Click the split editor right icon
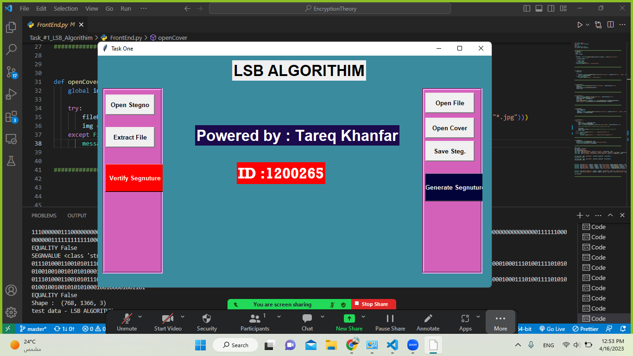 610,25
